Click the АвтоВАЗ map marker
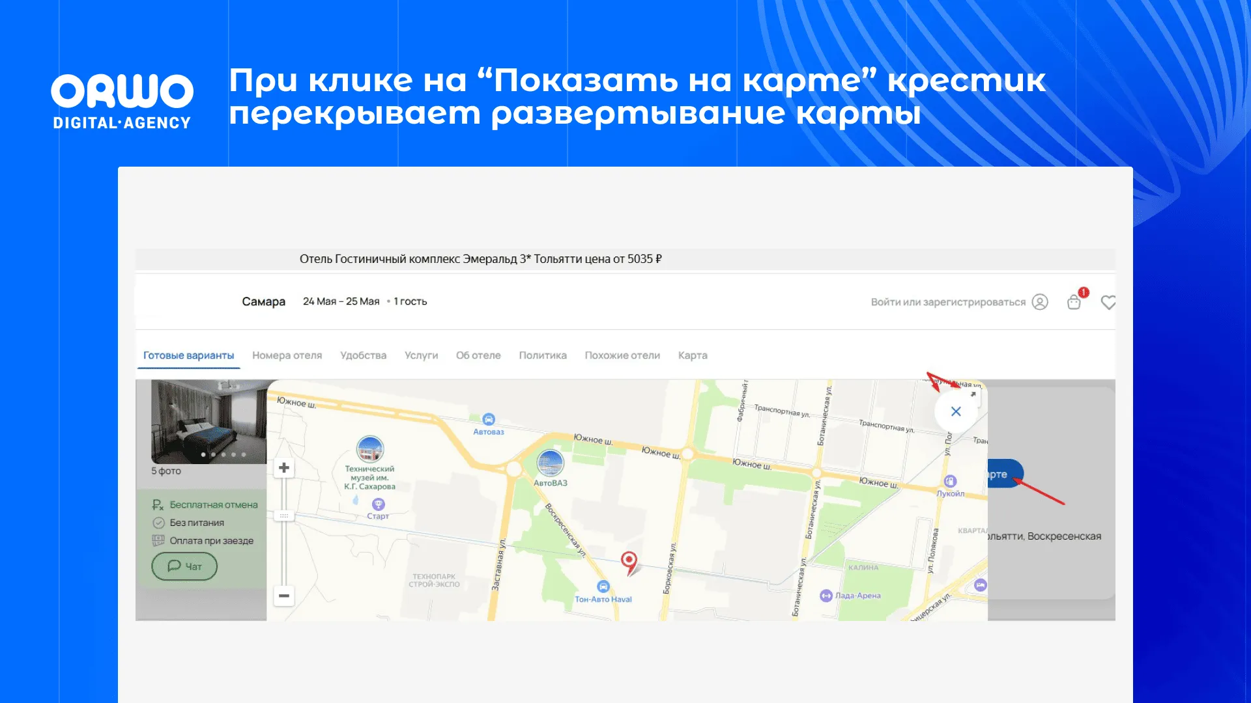The image size is (1251, 703). pos(551,463)
